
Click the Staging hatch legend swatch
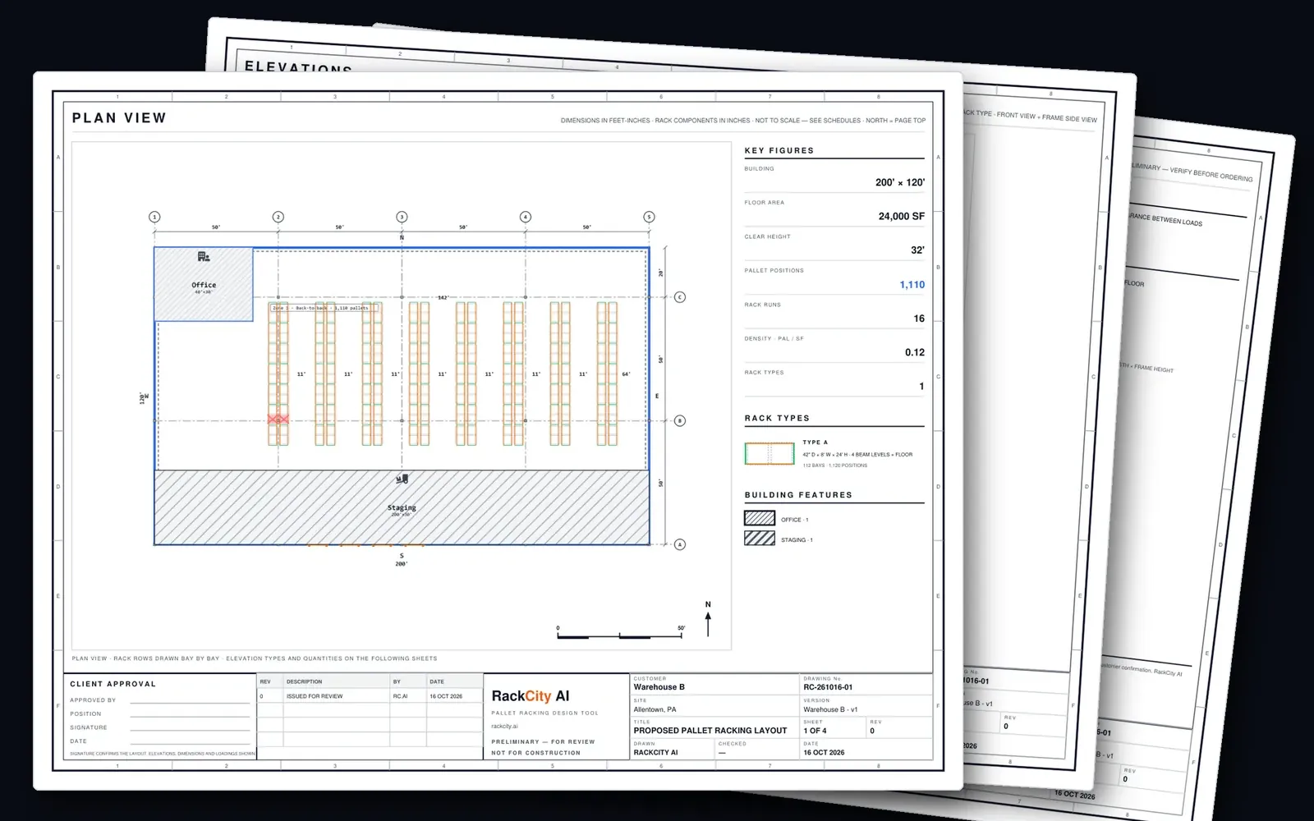[x=760, y=539]
